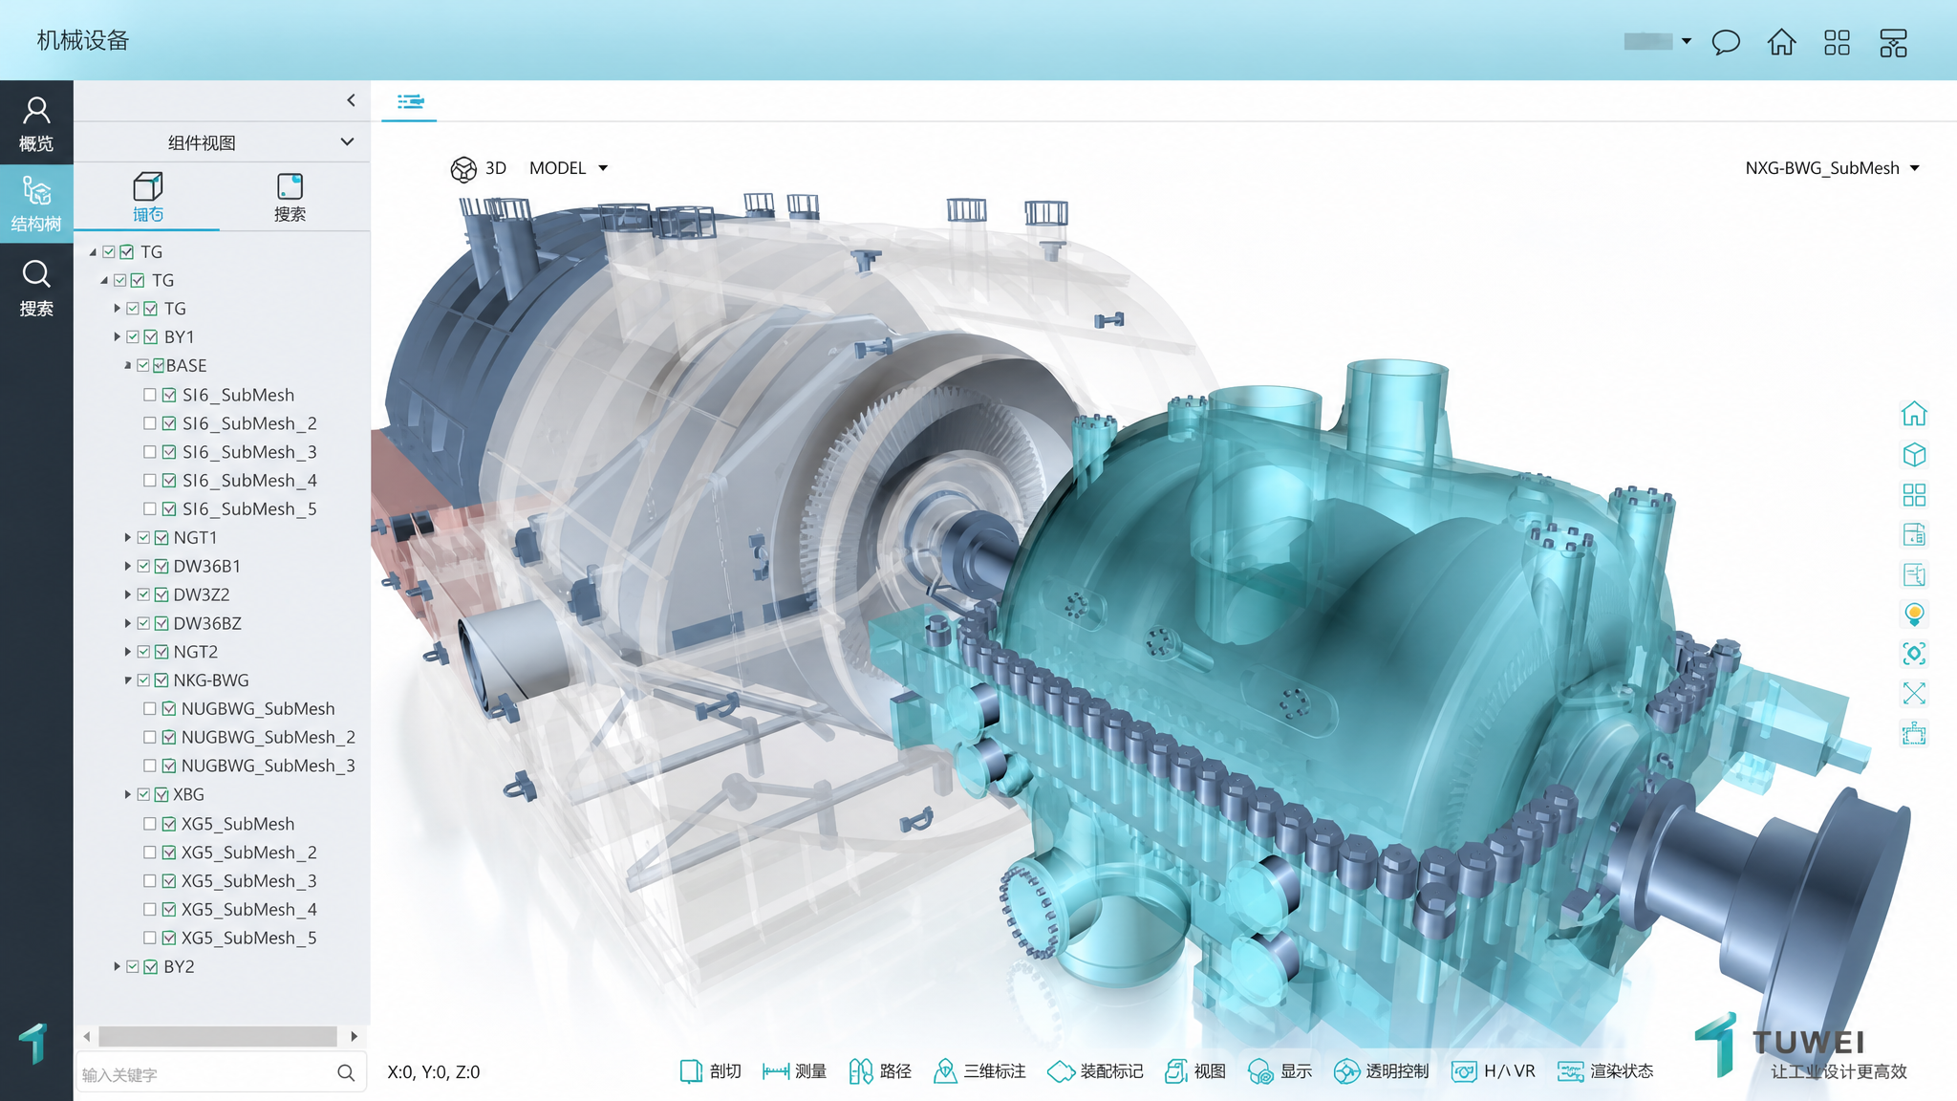Image resolution: width=1957 pixels, height=1101 pixels.
Task: Open the NXG-BWG_SubMesh dropdown
Action: pos(1833,168)
